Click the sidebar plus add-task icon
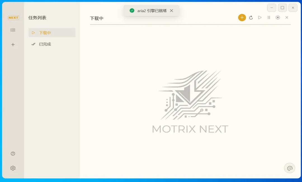Image resolution: width=302 pixels, height=182 pixels. pos(13,44)
